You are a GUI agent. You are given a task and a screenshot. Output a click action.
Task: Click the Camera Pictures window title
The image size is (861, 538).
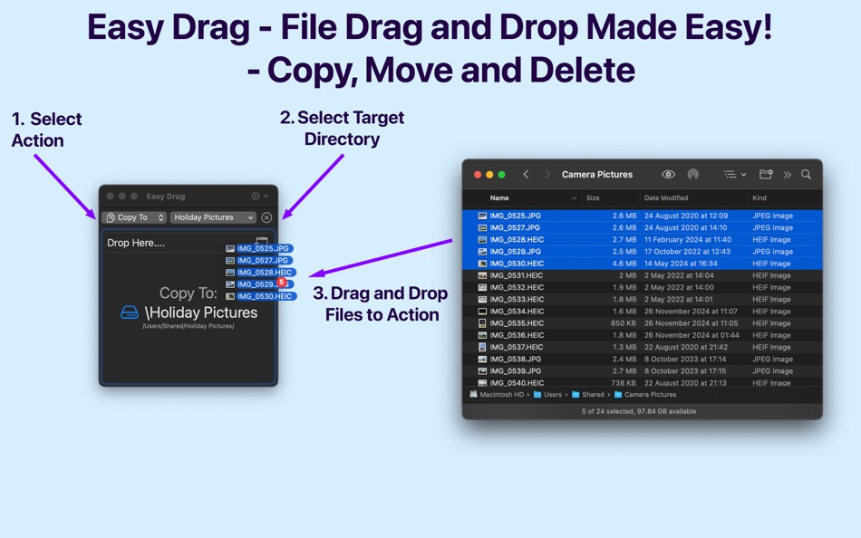[x=597, y=174]
